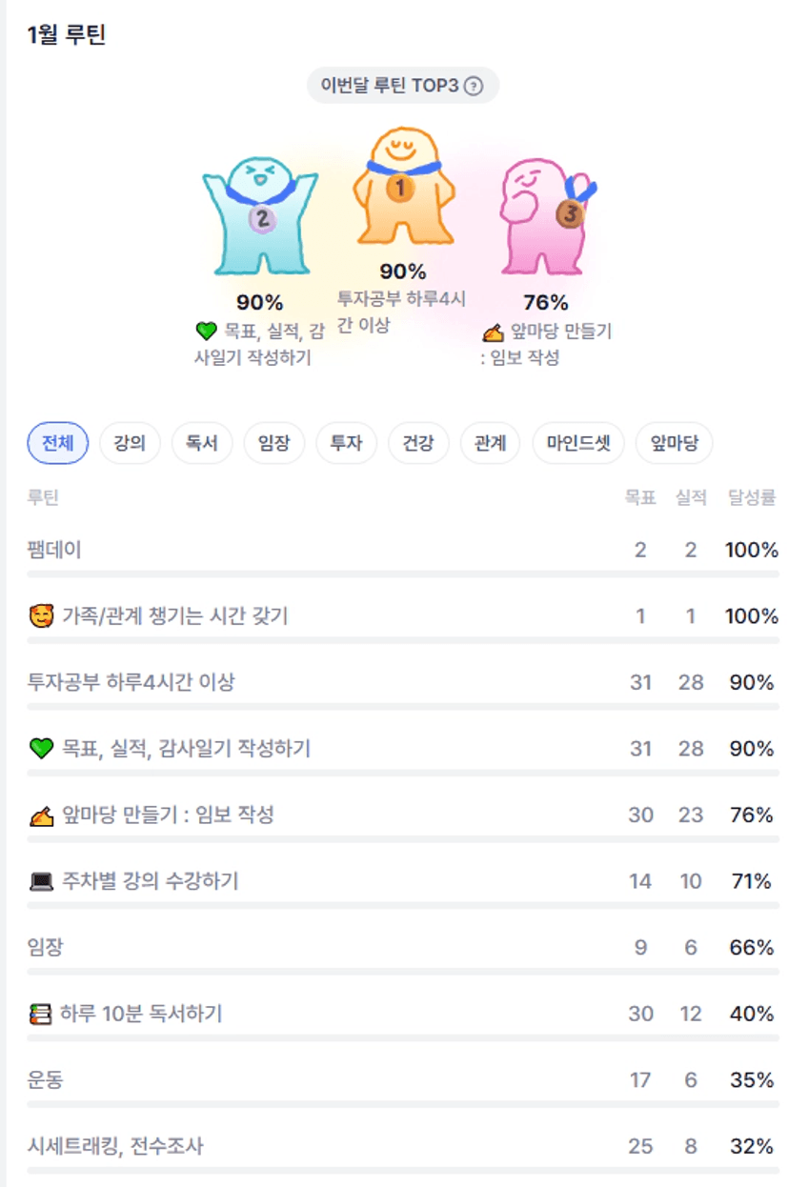The height and width of the screenshot is (1187, 788).
Task: Click the writing hand icon beside 앞마당 만들기
Action: 41,816
